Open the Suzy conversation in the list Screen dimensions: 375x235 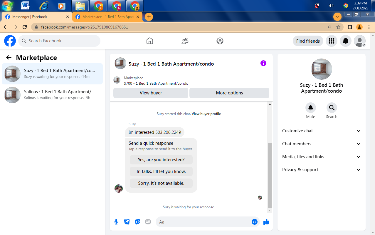(x=52, y=74)
